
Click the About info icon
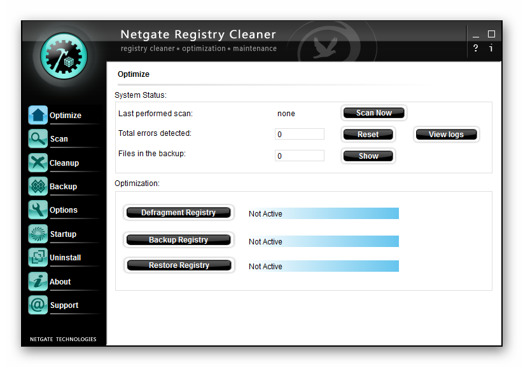point(38,281)
